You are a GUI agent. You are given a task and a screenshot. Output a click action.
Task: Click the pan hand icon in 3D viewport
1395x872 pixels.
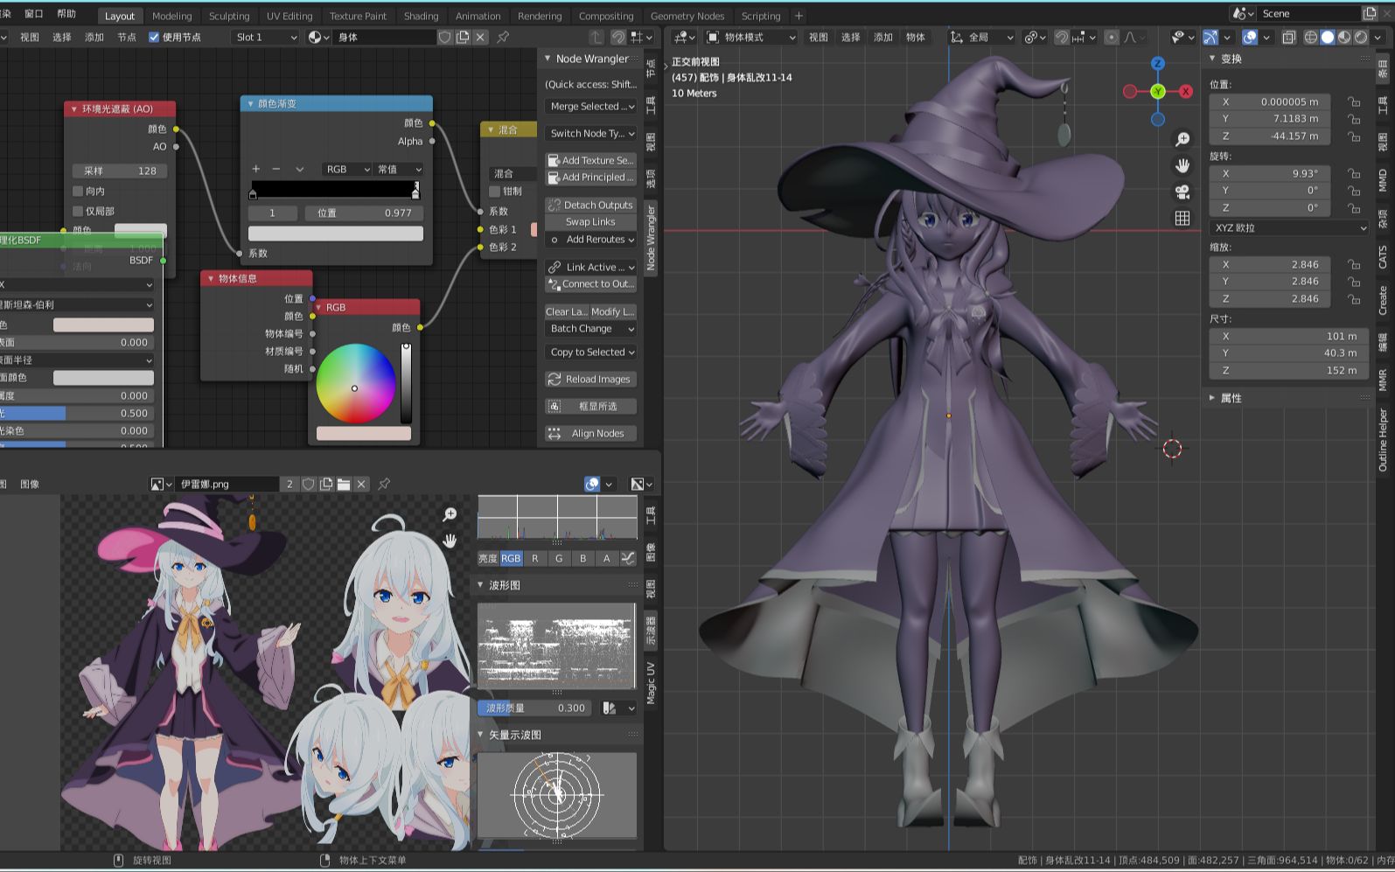pyautogui.click(x=1182, y=165)
